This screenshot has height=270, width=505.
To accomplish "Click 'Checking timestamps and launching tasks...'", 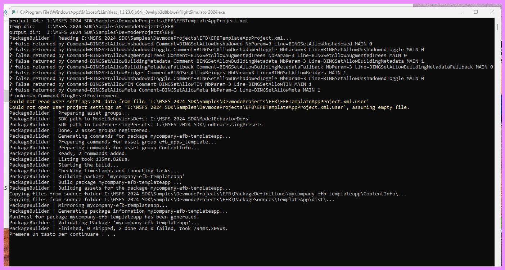I will (x=119, y=171).
